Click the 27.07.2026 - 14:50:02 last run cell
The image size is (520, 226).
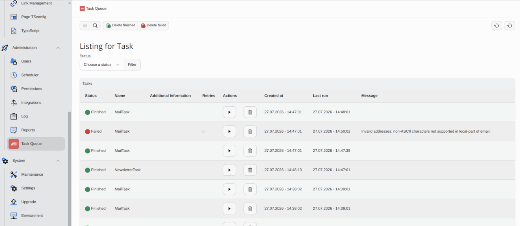331,131
